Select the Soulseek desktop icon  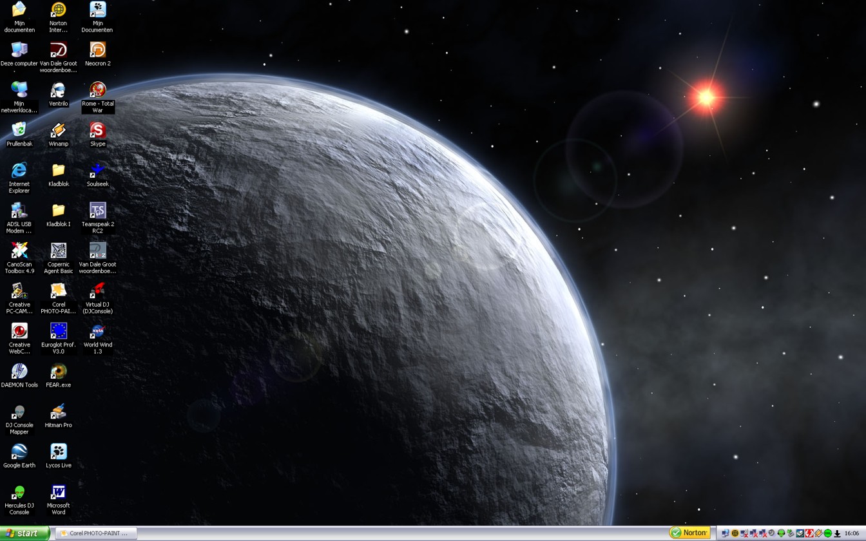97,171
